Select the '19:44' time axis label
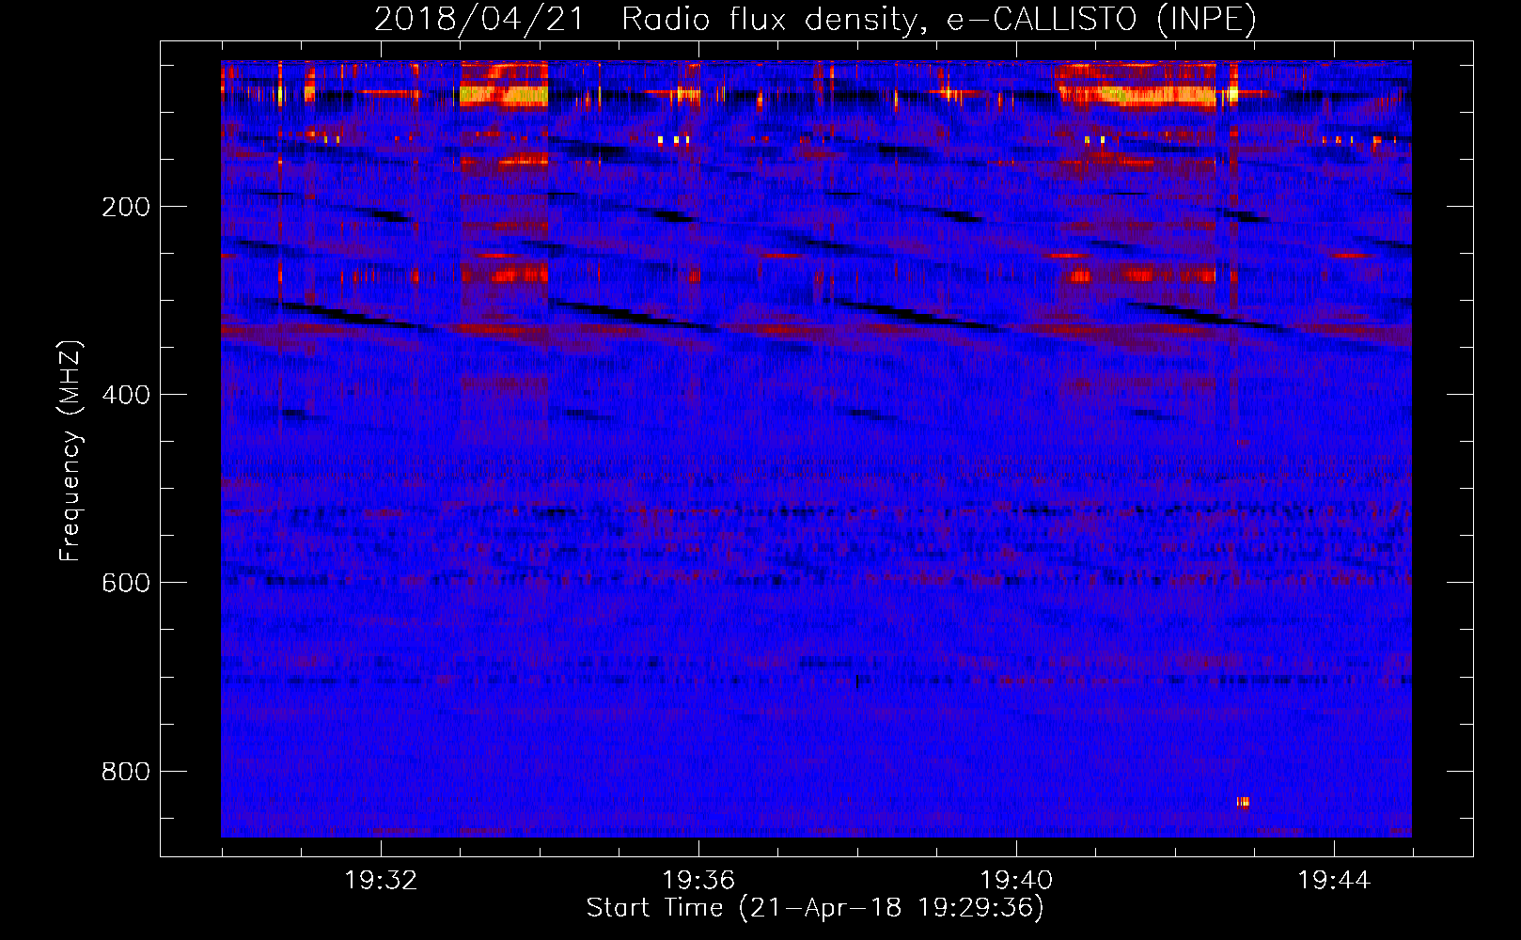Viewport: 1521px width, 940px height. click(x=1334, y=881)
